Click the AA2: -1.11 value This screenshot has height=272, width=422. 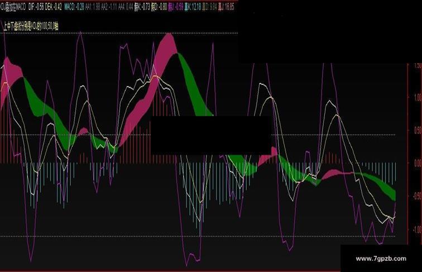[109, 7]
